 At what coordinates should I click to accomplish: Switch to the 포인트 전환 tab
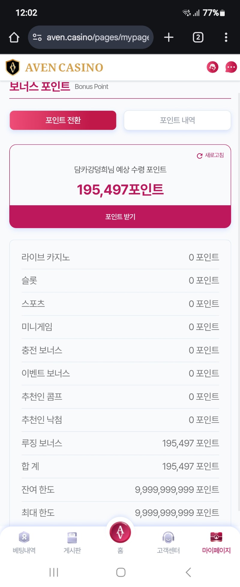tap(63, 120)
